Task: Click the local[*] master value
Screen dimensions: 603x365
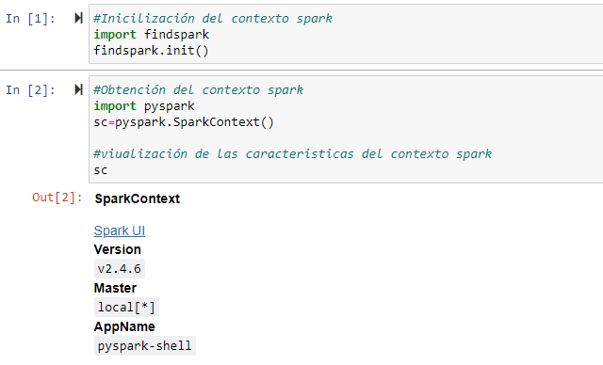Action: click(126, 308)
